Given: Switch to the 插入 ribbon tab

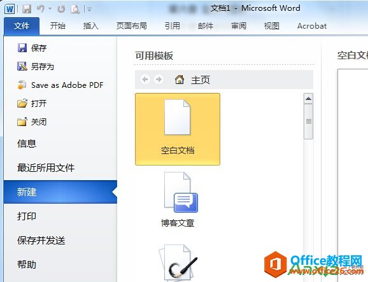Looking at the screenshot, I should click(91, 26).
